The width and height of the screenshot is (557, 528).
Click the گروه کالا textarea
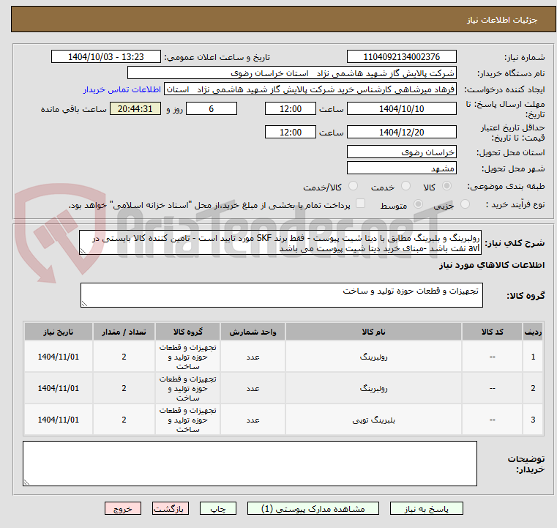point(281,295)
